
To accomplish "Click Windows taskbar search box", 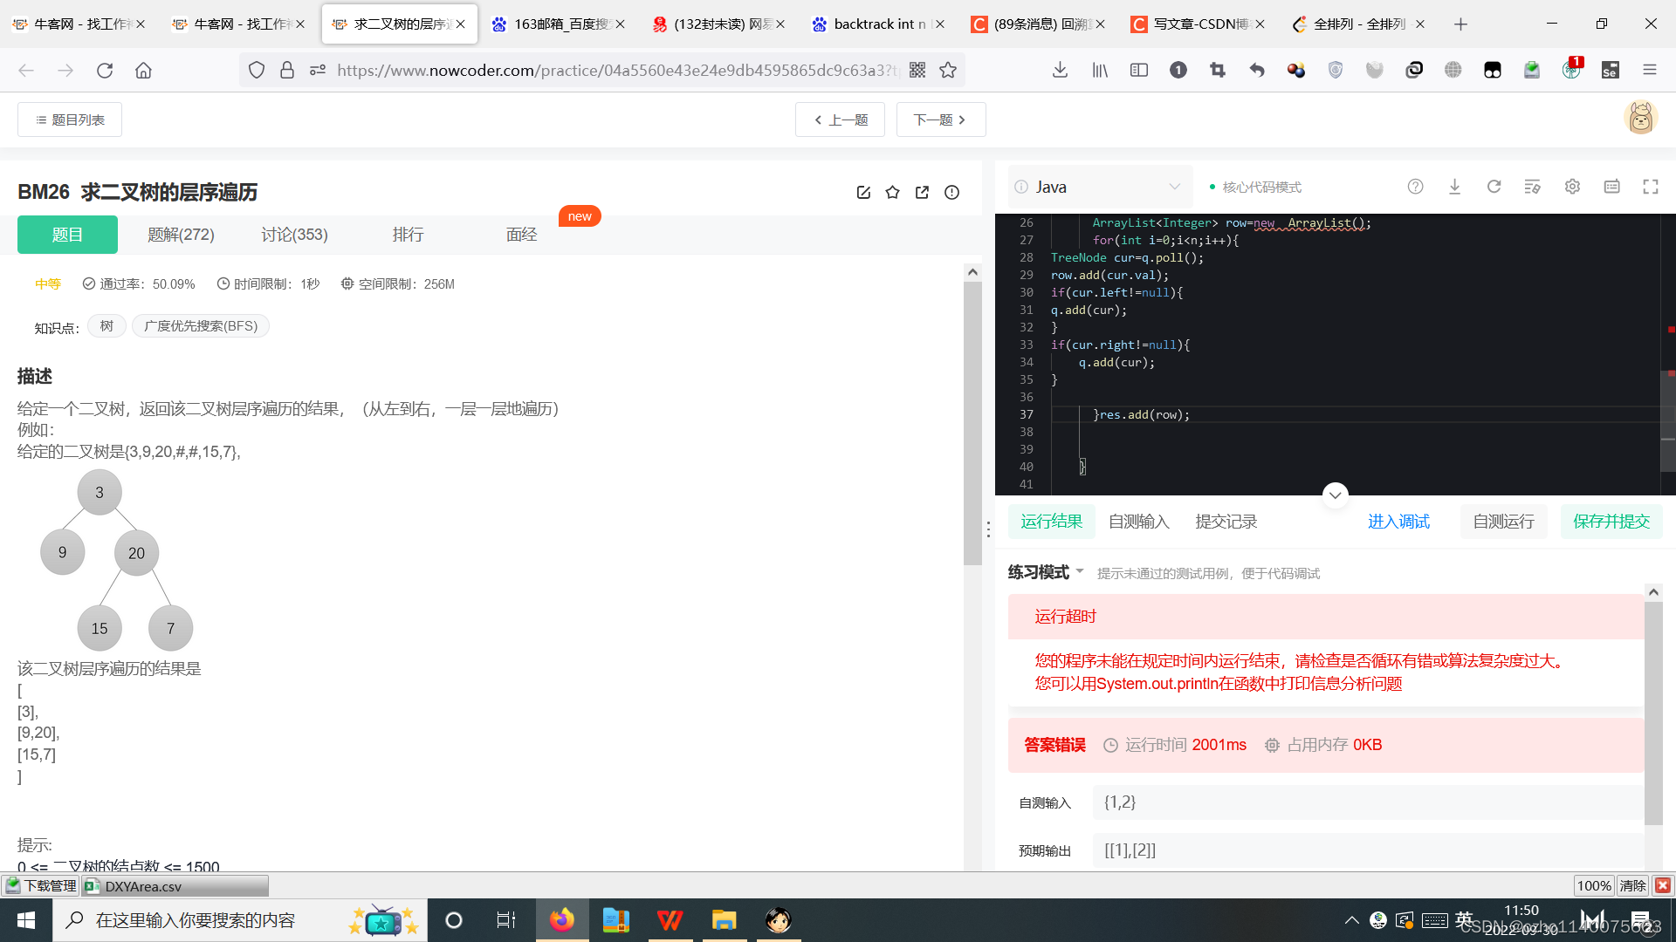I will tap(240, 920).
